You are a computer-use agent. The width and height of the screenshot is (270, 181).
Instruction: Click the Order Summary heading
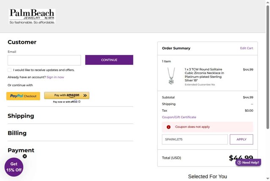176,48
